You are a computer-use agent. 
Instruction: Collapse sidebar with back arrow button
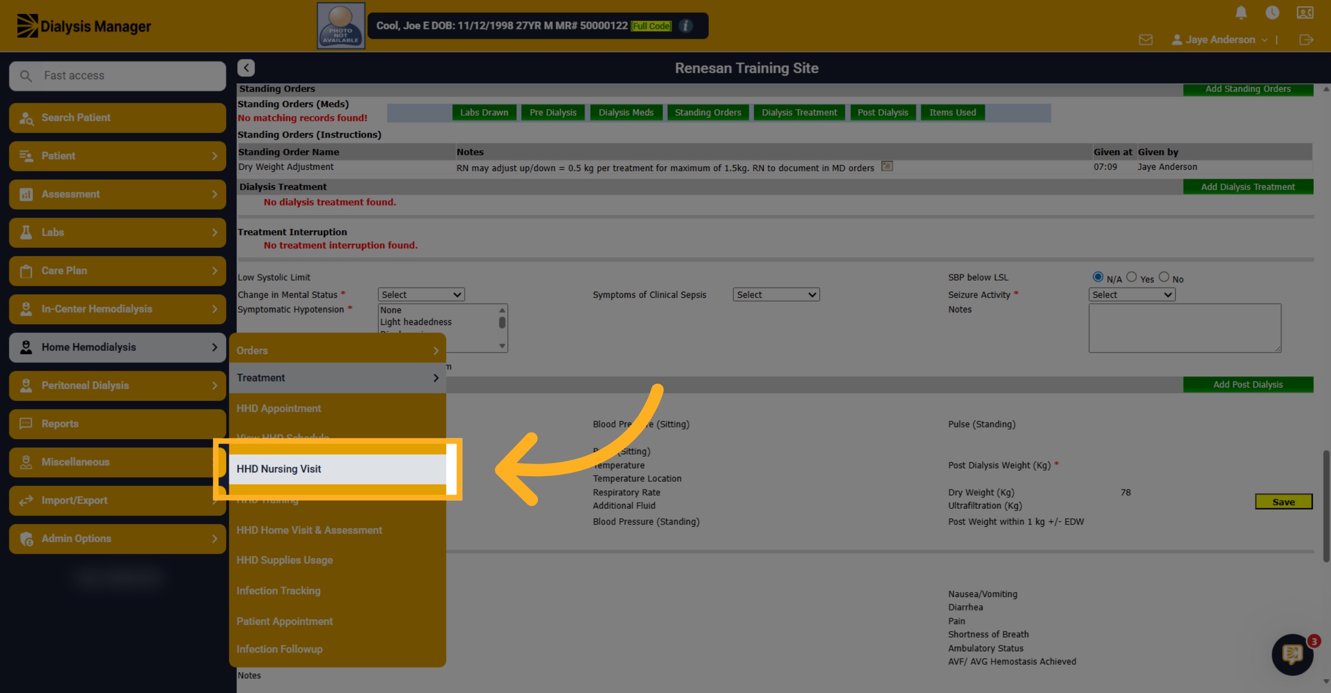[x=246, y=68]
